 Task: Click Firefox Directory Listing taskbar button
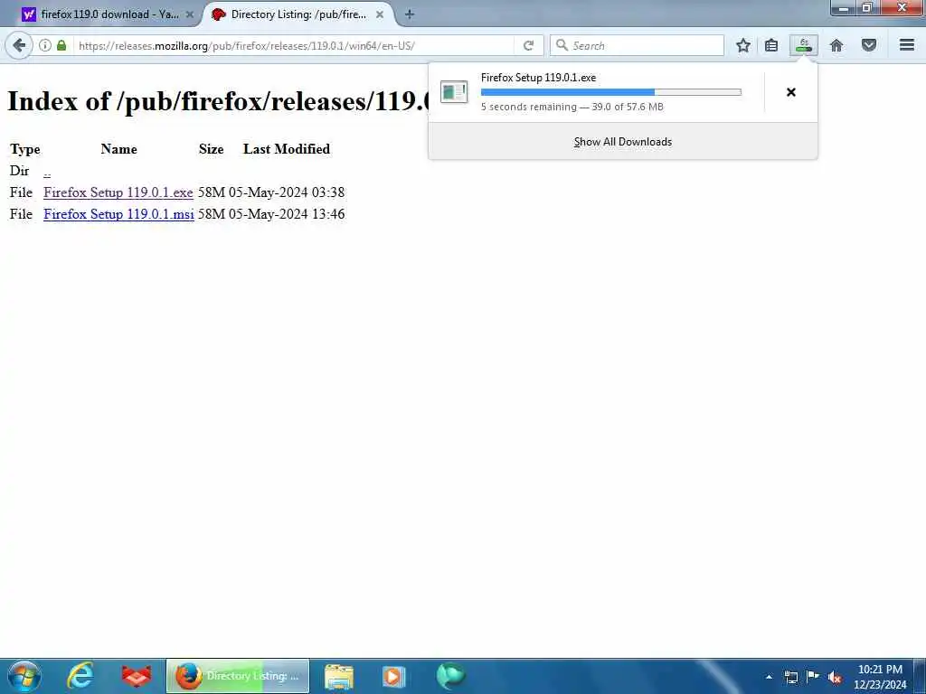[238, 676]
